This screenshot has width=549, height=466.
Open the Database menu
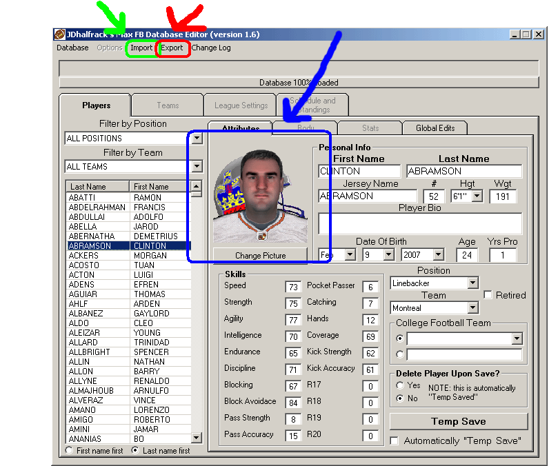point(72,48)
